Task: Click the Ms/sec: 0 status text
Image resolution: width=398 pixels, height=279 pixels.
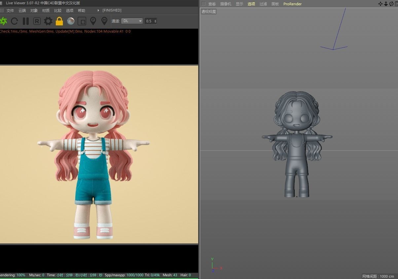Action: pyautogui.click(x=37, y=275)
